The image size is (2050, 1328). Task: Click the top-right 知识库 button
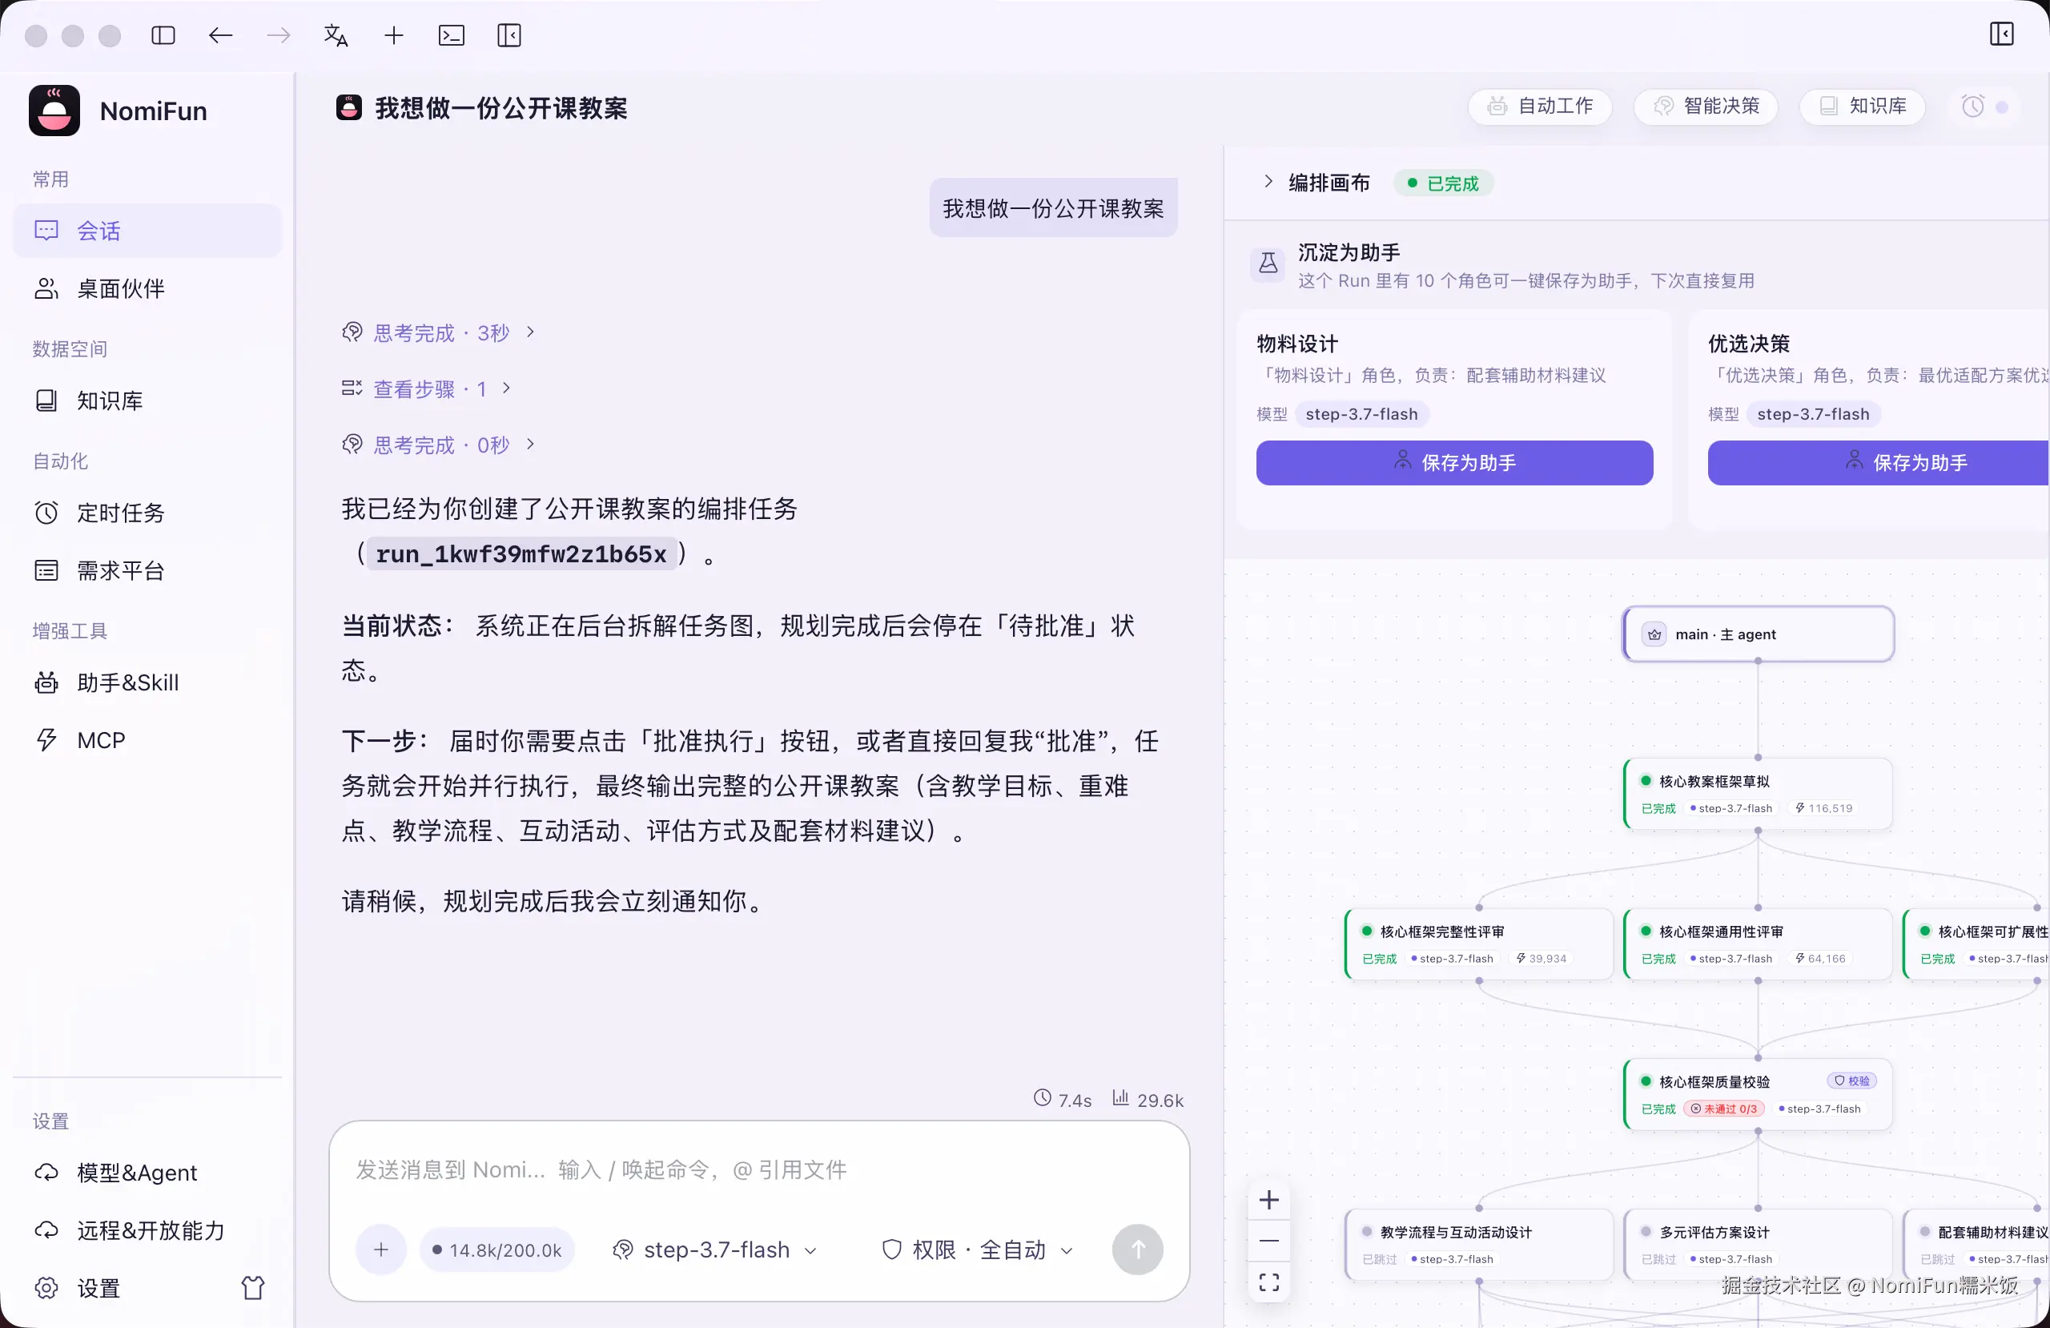tap(1863, 106)
